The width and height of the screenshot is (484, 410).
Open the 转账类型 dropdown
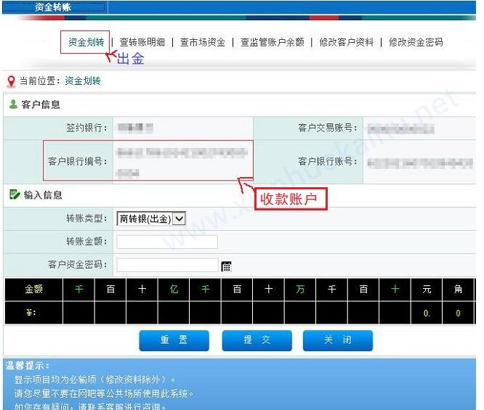[x=151, y=219]
